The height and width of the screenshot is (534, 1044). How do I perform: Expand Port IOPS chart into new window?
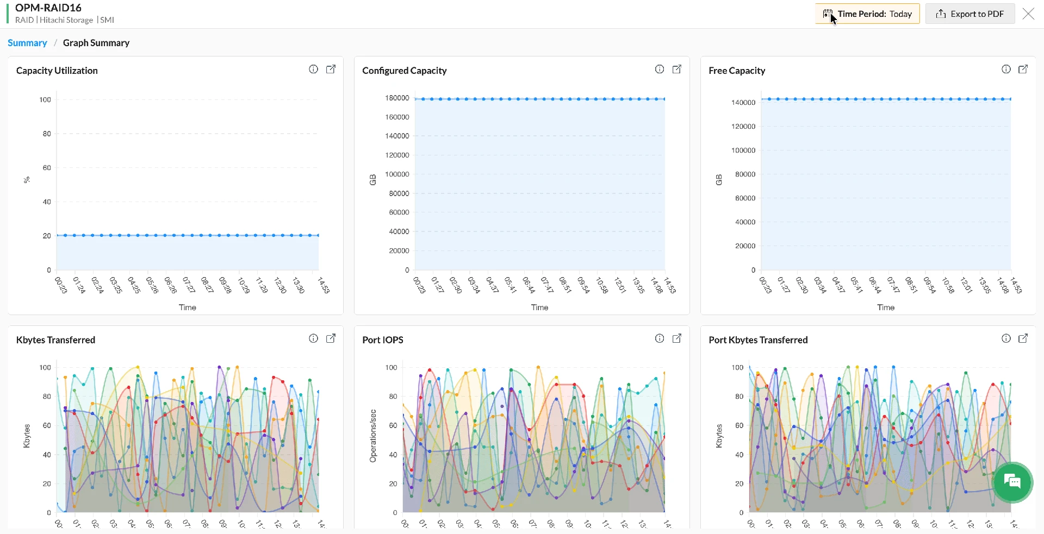point(677,338)
